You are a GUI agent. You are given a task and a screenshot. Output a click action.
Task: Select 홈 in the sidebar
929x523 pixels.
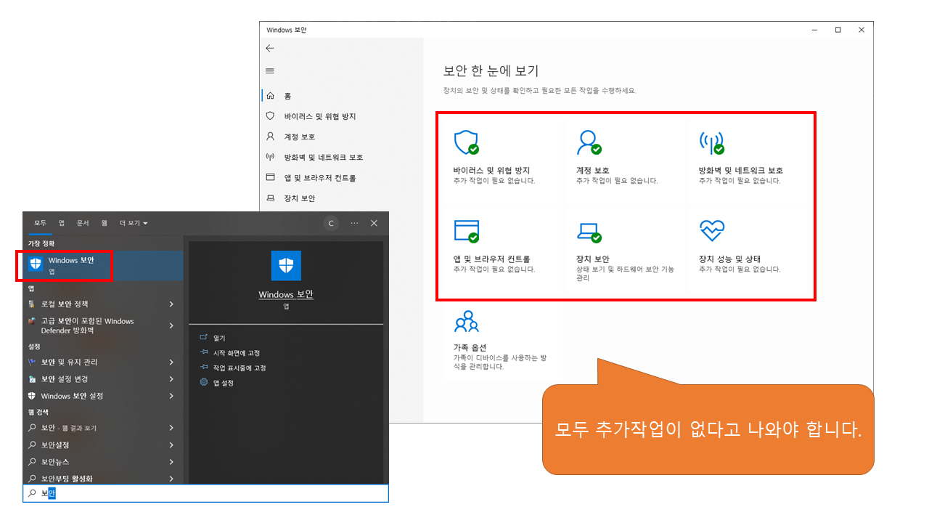click(287, 96)
